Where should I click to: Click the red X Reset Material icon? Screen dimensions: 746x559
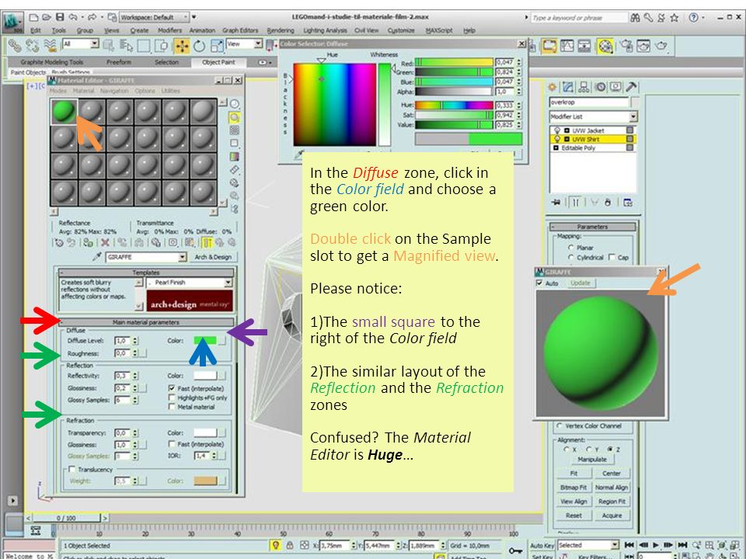click(x=105, y=242)
